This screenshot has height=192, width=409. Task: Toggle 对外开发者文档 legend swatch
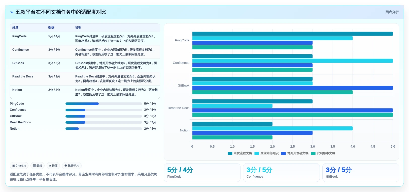click(283, 153)
